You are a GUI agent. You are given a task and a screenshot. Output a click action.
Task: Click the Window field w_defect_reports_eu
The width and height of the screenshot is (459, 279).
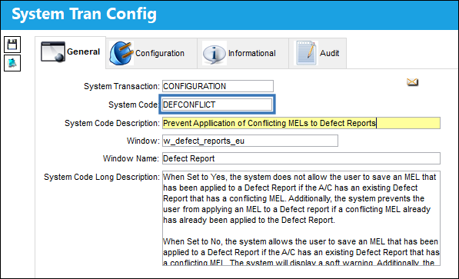(x=251, y=141)
